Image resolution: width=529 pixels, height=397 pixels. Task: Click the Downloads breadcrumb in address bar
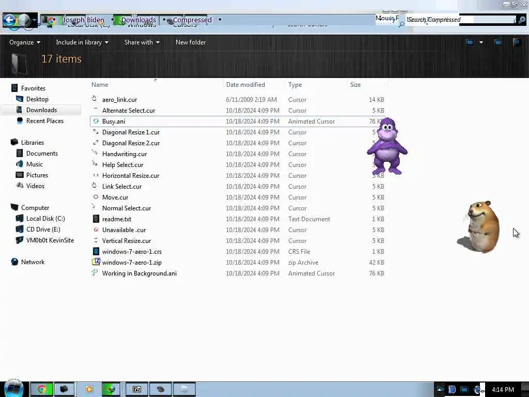pyautogui.click(x=138, y=20)
